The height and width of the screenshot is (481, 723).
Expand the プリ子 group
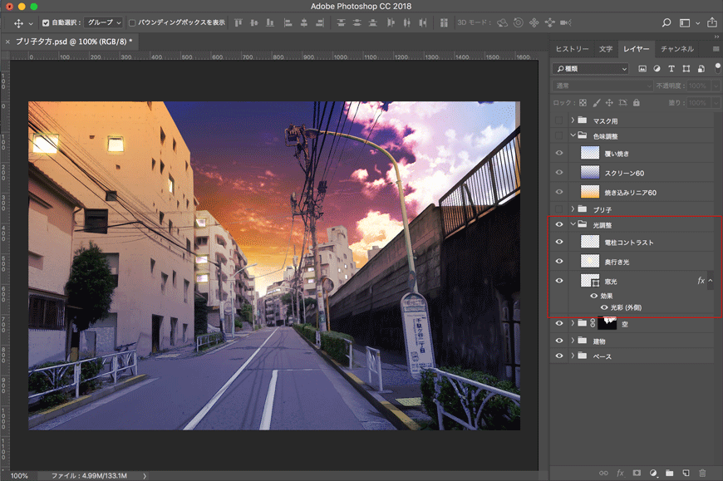coord(573,209)
